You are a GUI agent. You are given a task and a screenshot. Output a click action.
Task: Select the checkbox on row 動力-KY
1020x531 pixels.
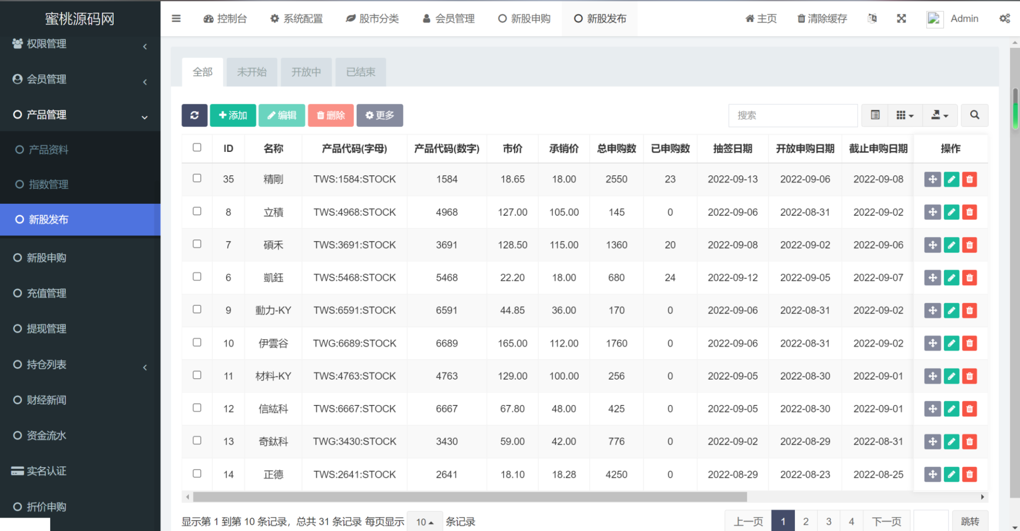click(197, 310)
